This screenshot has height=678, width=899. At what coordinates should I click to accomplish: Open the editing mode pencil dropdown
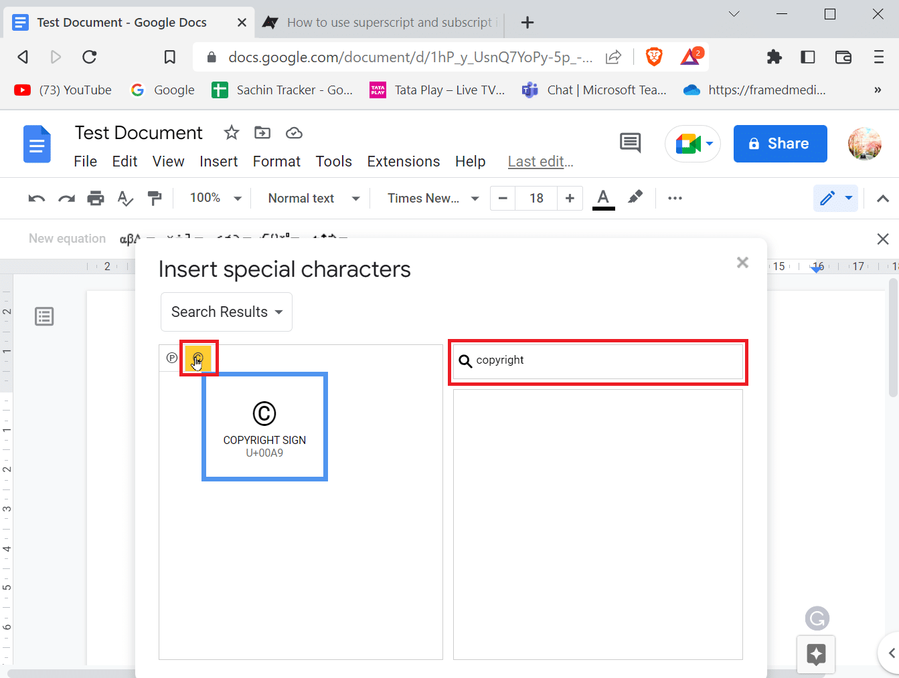coord(835,198)
